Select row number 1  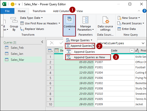[50, 57]
